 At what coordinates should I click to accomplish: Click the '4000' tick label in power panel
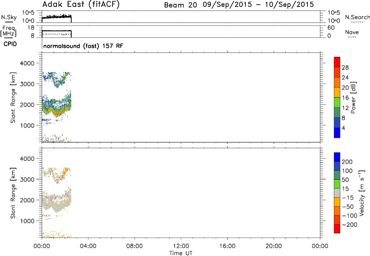click(27, 63)
